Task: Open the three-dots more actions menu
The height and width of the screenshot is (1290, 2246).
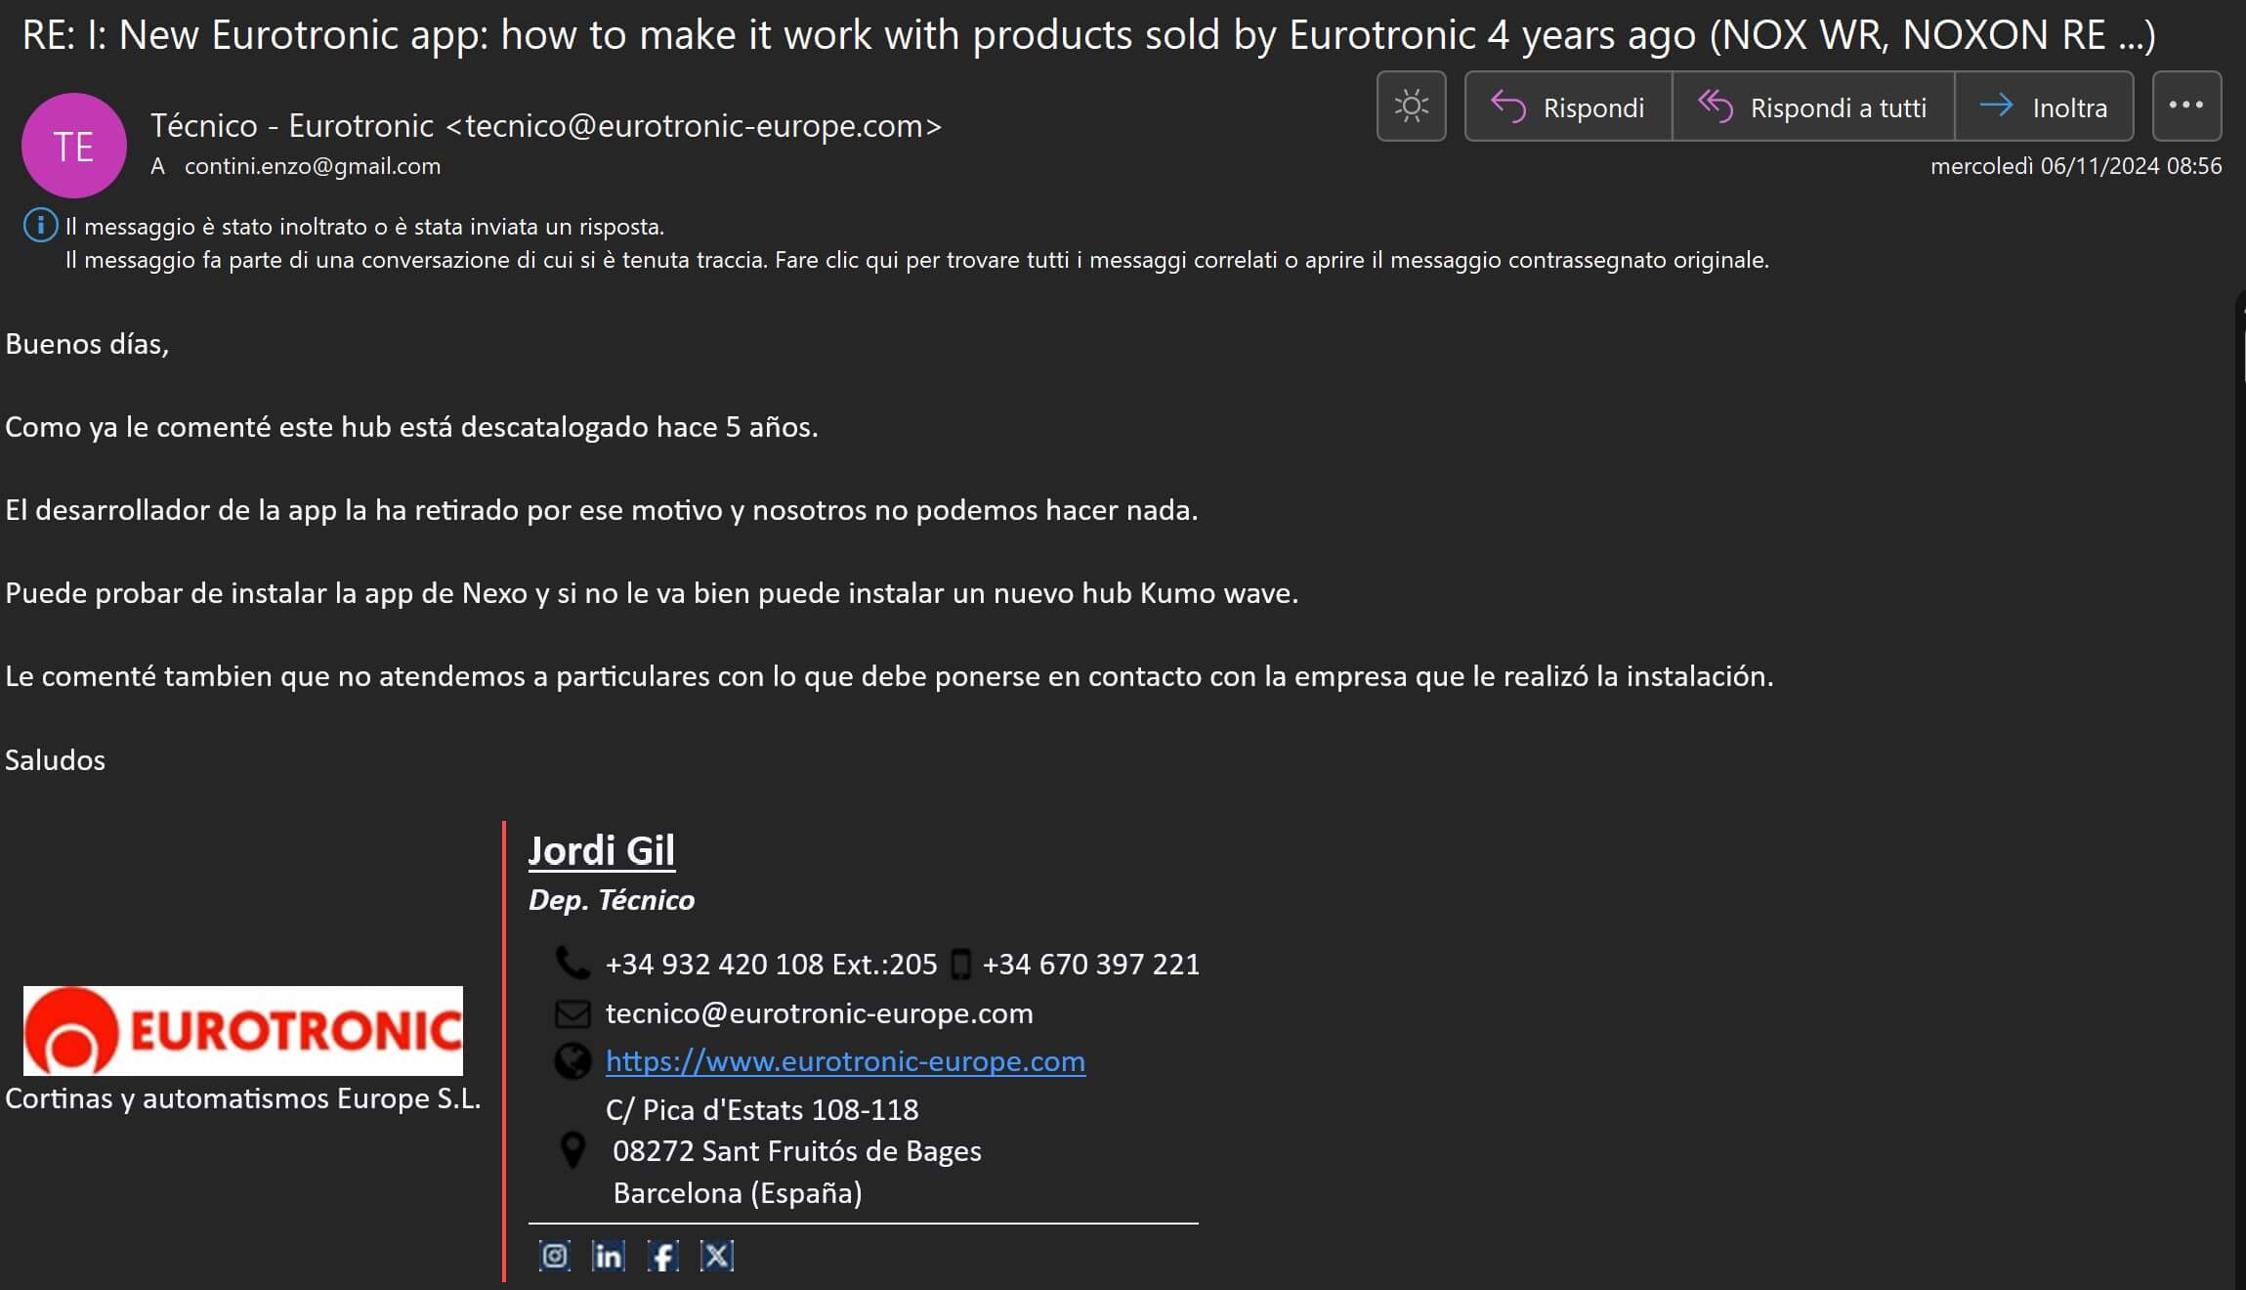Action: pos(2185,107)
